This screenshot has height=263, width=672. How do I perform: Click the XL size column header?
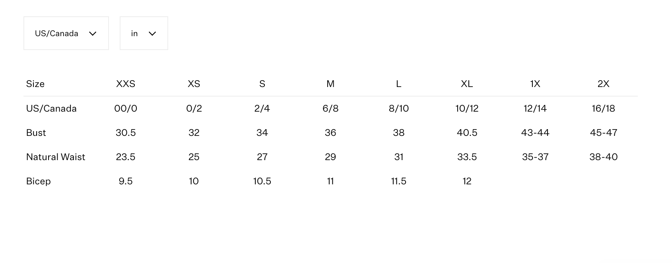[467, 84]
